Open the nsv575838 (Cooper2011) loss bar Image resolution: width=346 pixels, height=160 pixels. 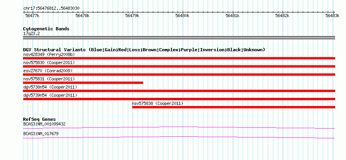click(234, 107)
